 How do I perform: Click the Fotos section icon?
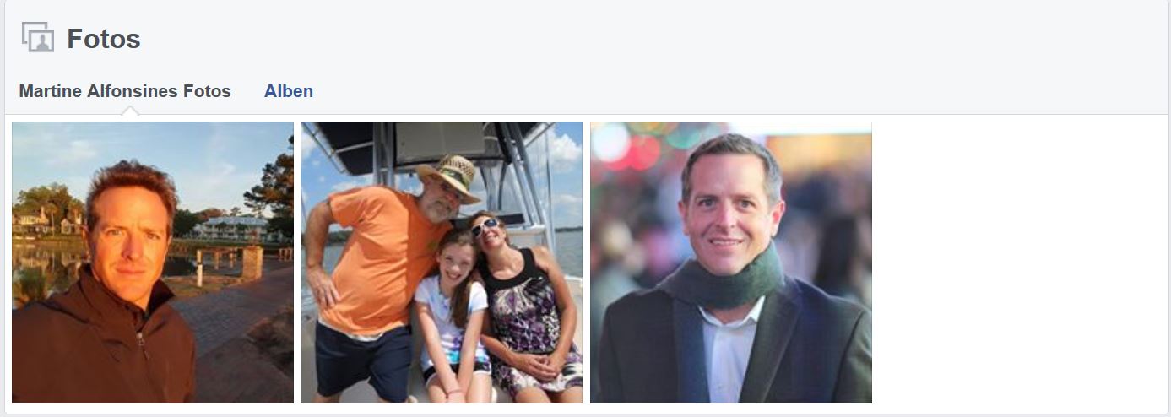[38, 38]
